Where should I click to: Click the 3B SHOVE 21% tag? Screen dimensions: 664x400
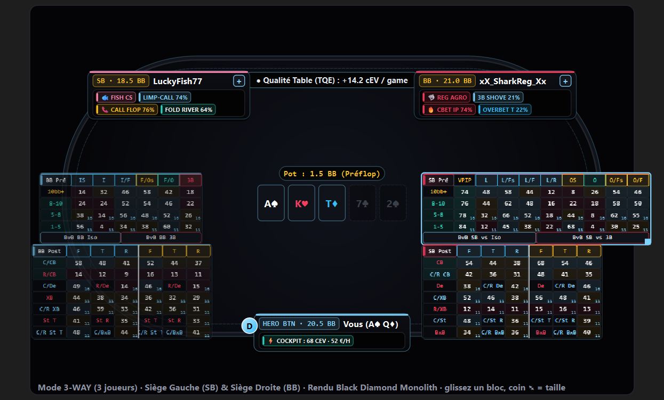click(498, 97)
